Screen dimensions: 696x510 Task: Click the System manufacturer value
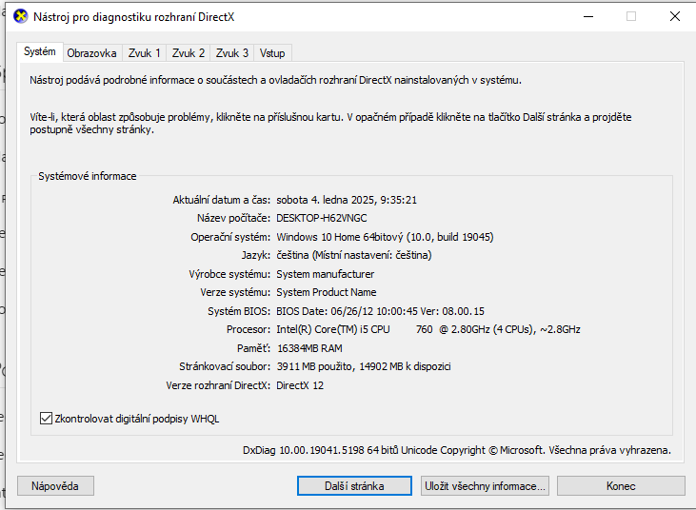pos(325,274)
